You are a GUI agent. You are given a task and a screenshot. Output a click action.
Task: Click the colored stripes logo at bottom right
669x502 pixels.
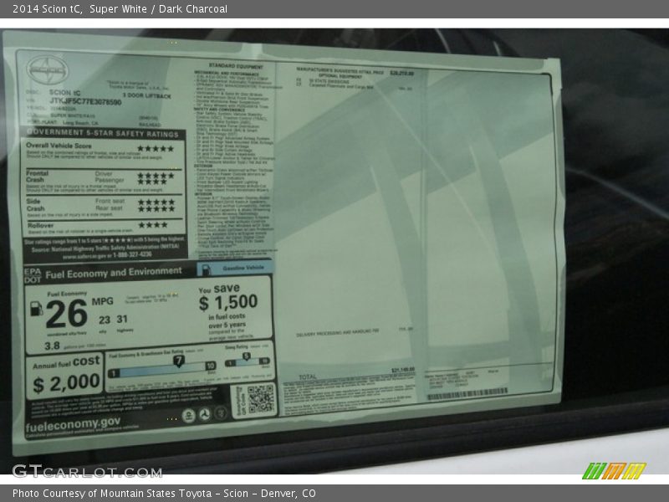coord(613,471)
